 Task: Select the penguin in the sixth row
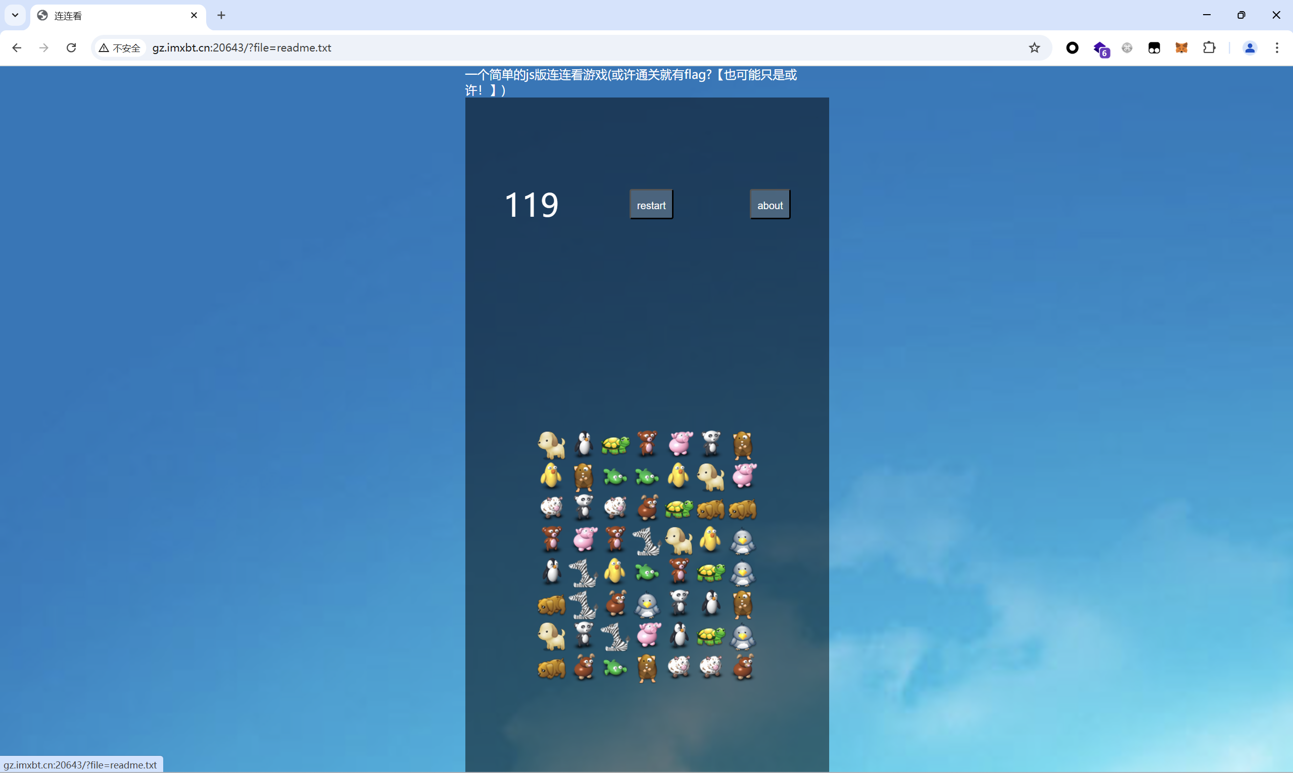pyautogui.click(x=710, y=603)
